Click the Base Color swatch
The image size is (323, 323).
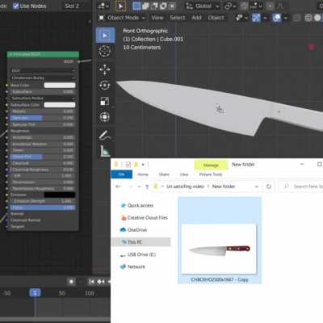pyautogui.click(x=60, y=86)
